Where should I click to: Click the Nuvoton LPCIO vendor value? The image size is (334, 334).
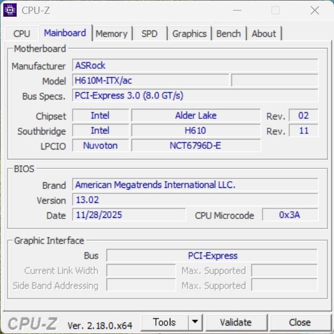100,146
